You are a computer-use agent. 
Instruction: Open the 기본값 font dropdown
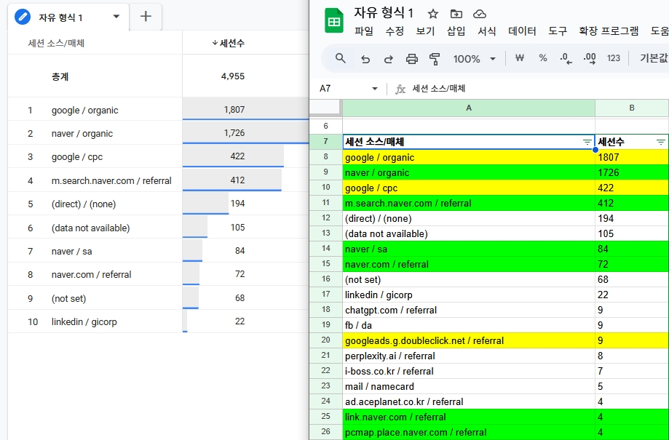653,58
